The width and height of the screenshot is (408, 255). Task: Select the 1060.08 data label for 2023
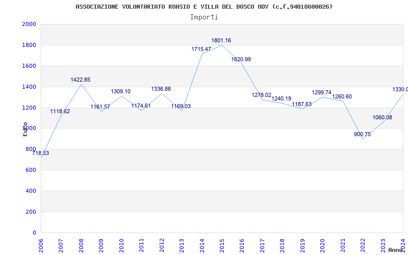(x=382, y=117)
